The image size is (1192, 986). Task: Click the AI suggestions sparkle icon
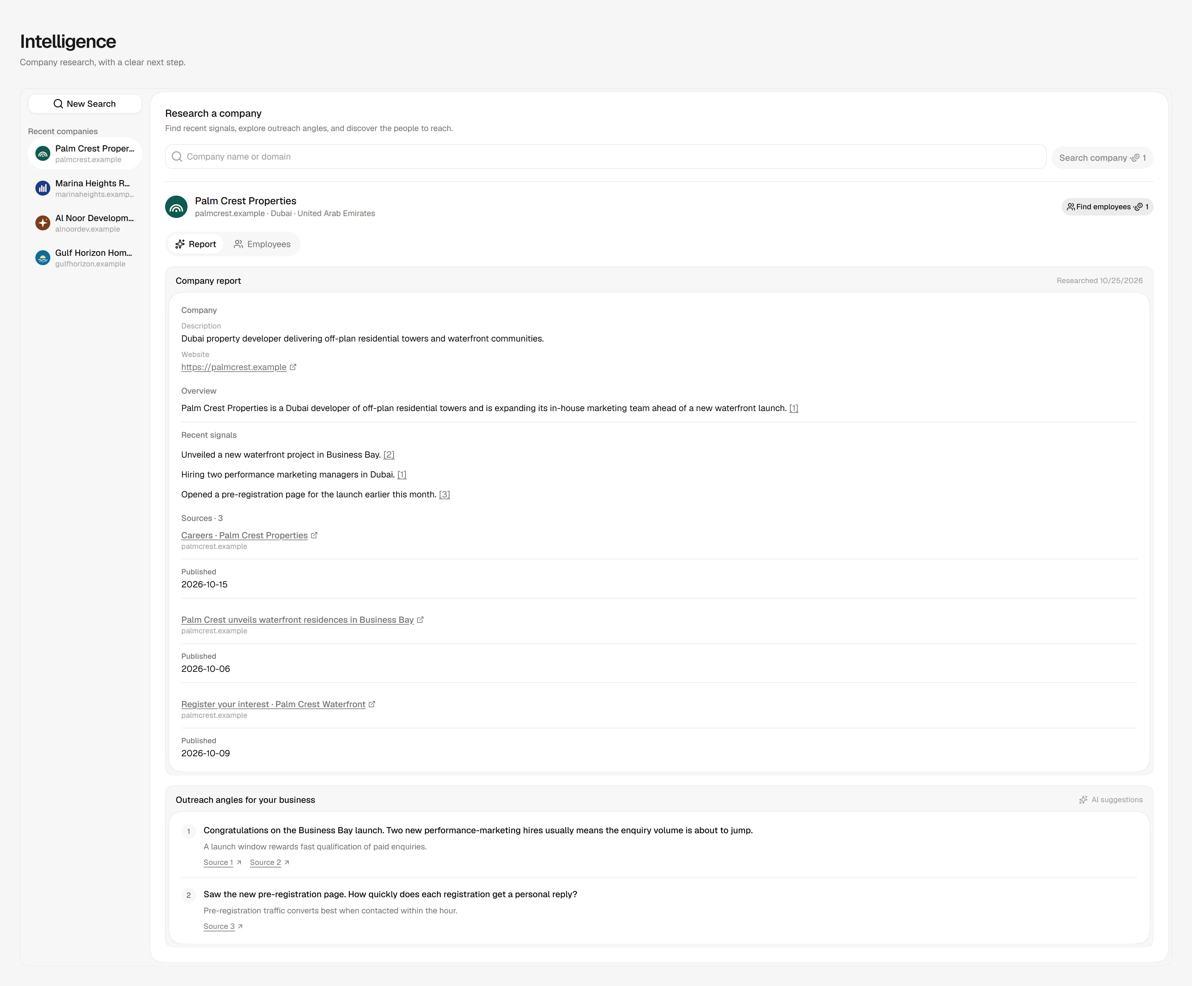(x=1083, y=800)
